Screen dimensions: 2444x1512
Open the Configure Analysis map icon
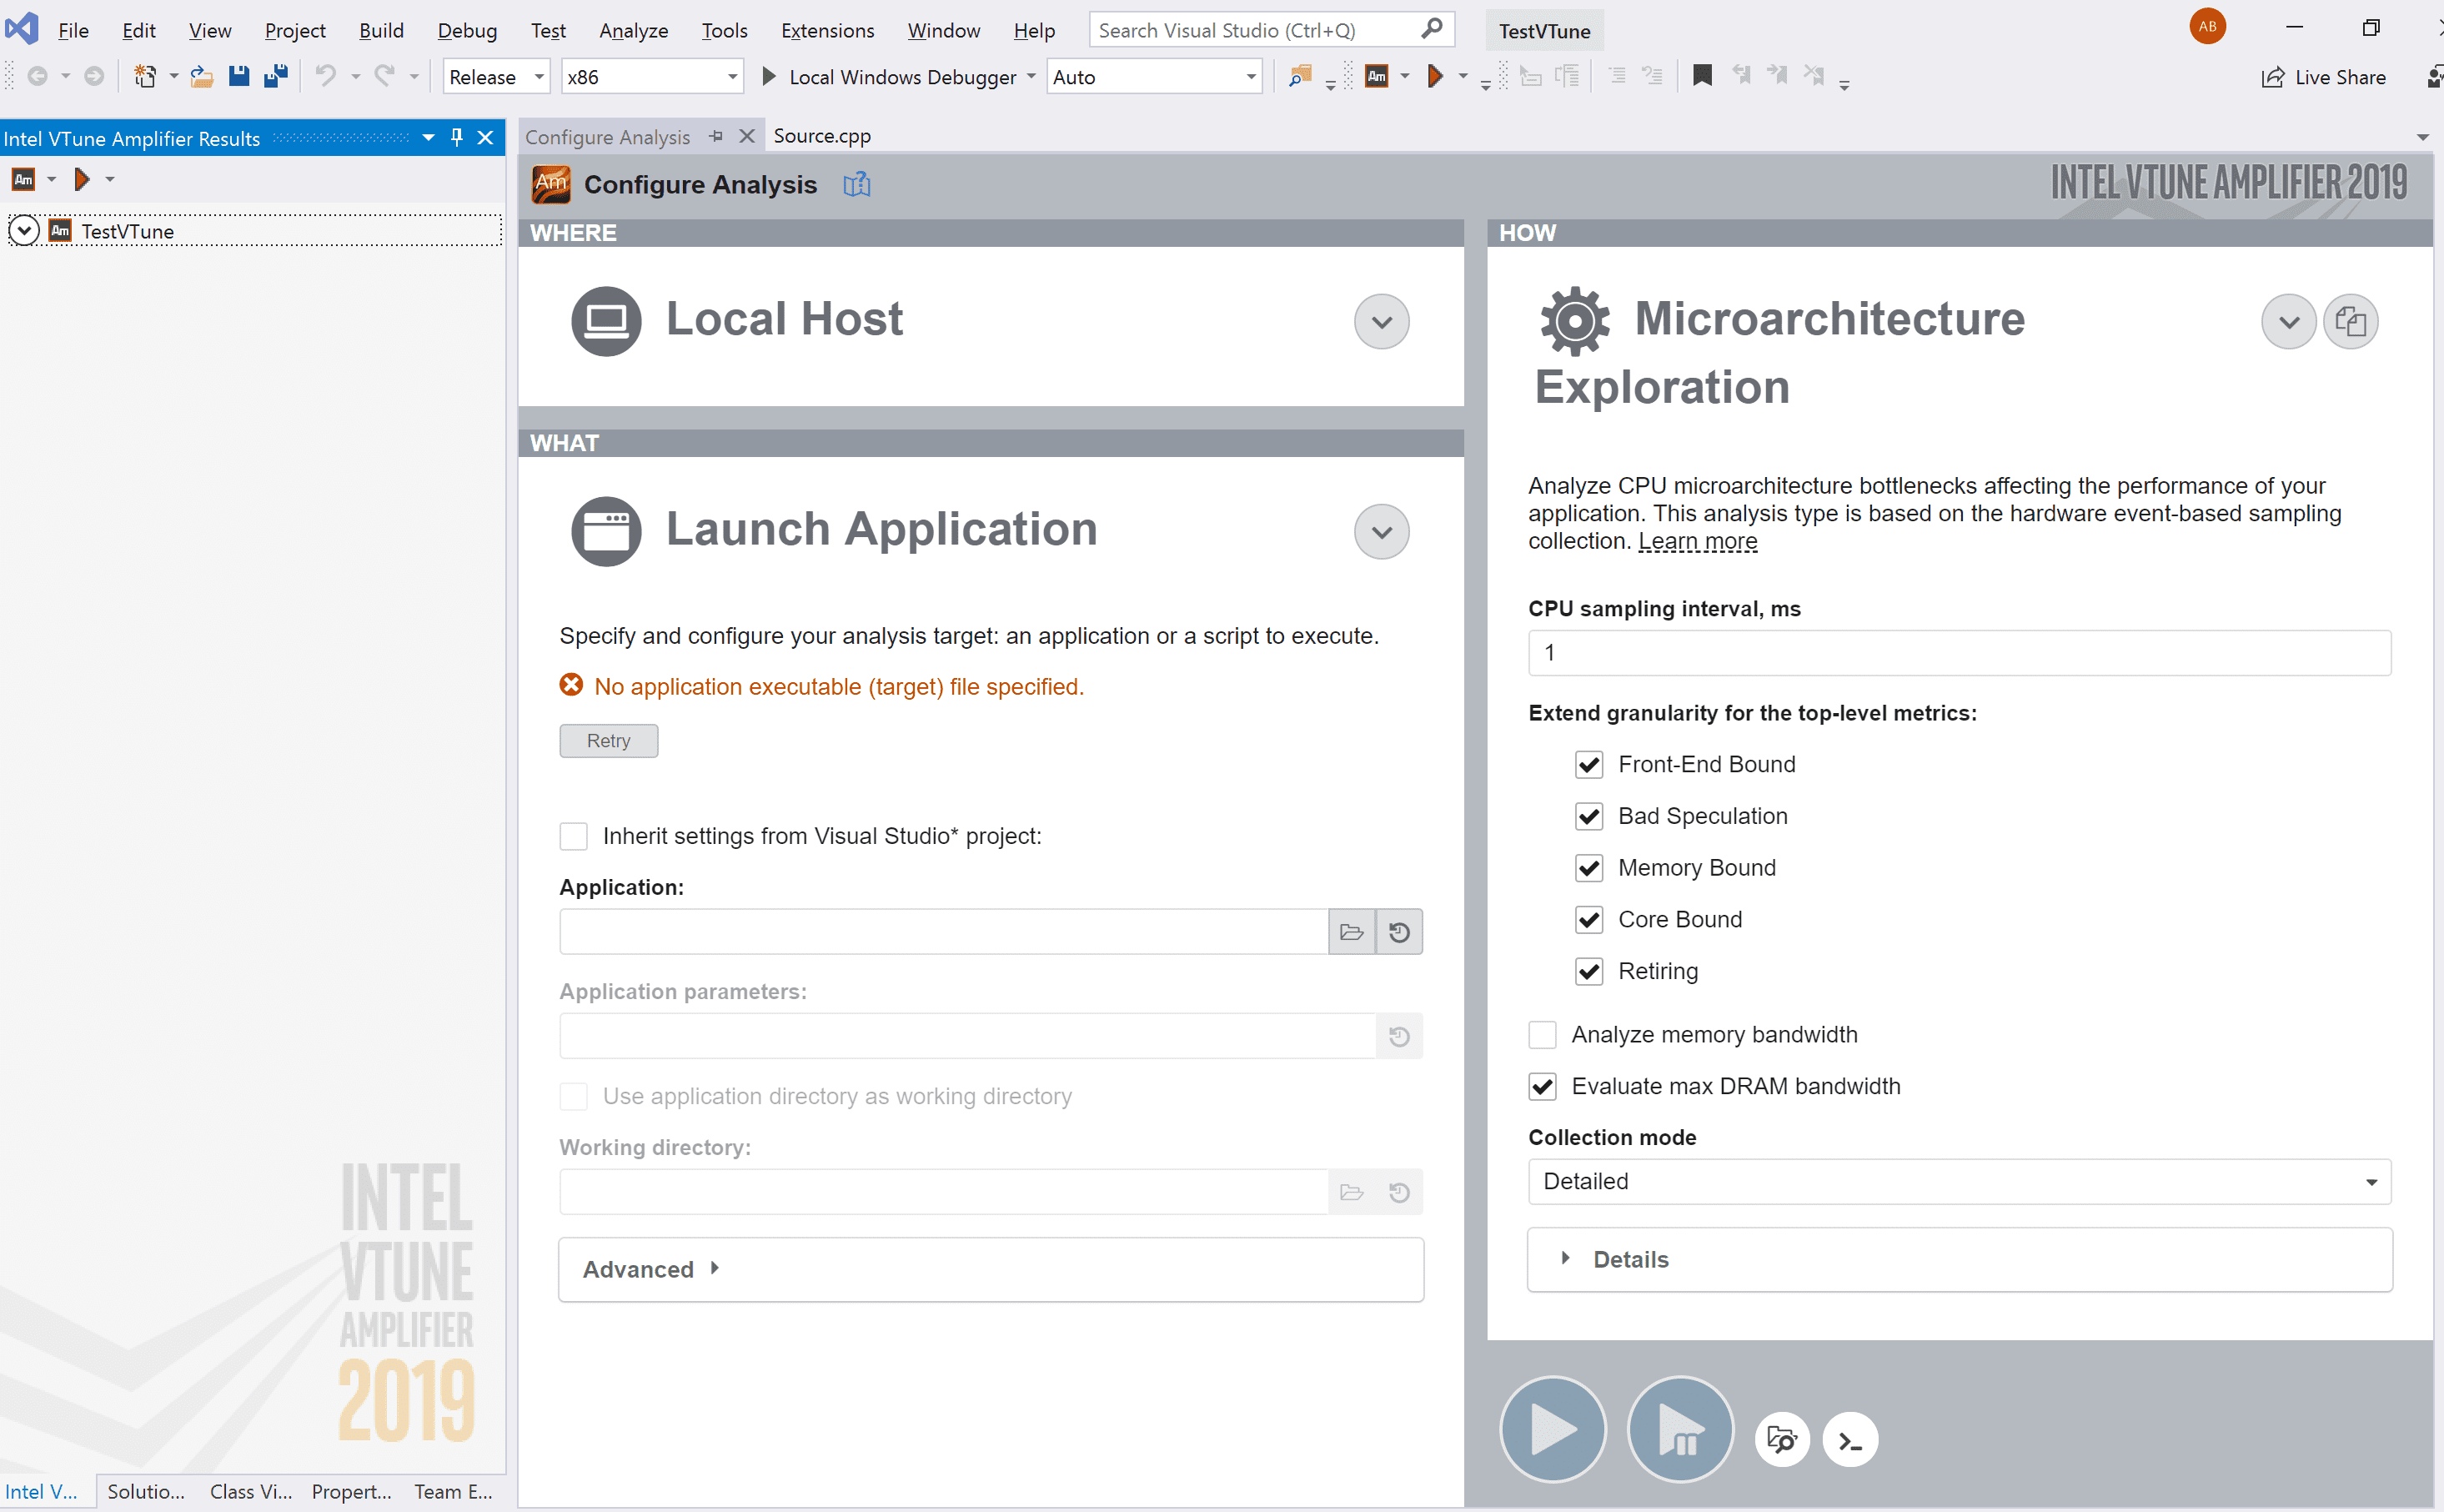click(856, 184)
